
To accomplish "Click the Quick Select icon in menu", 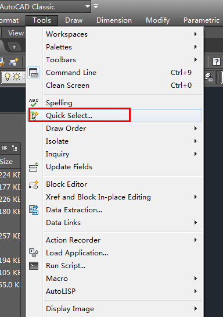I will pos(34,115).
